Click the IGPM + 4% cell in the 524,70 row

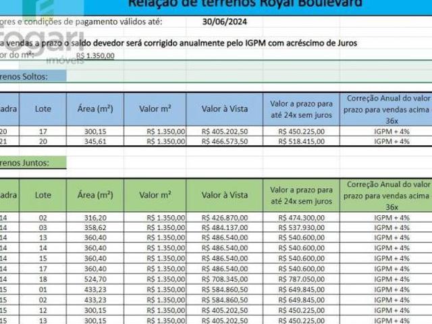tap(391, 279)
